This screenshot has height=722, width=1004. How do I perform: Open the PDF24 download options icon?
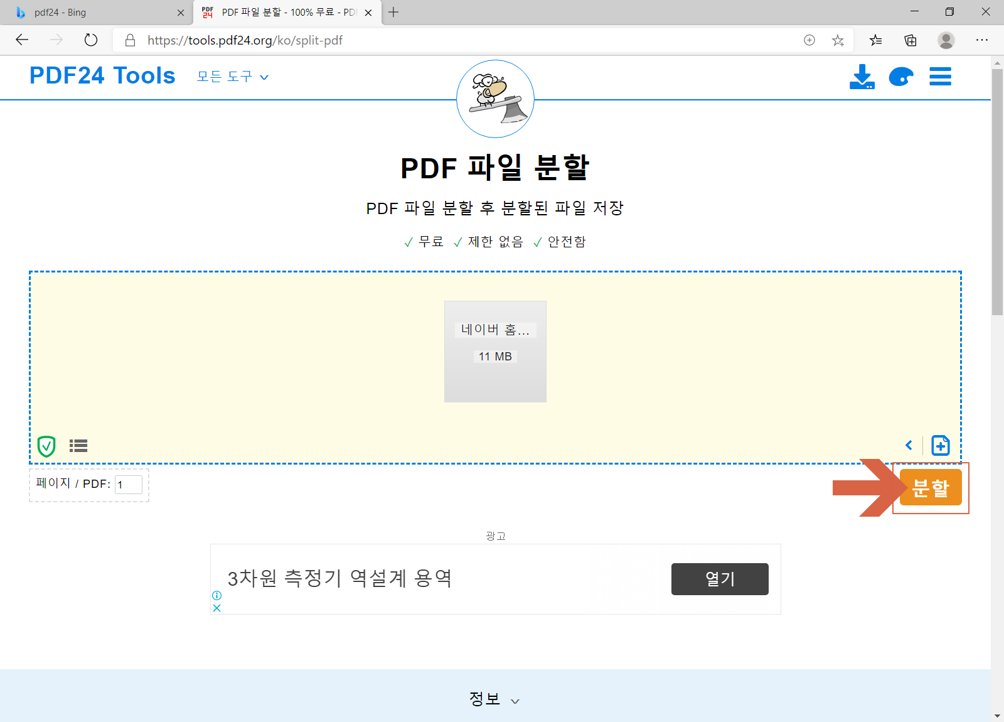tap(862, 77)
